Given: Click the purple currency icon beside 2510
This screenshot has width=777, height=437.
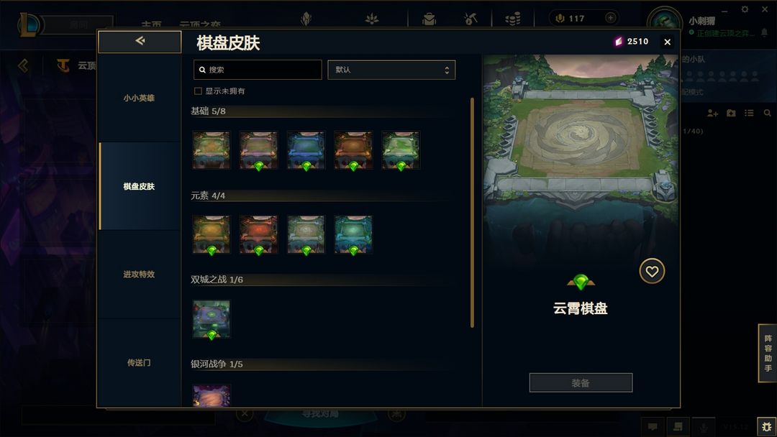Looking at the screenshot, I should click(x=618, y=42).
